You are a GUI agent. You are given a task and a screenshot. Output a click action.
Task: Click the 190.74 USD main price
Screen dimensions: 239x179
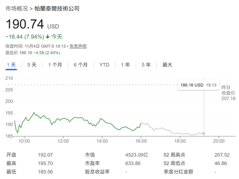point(32,24)
